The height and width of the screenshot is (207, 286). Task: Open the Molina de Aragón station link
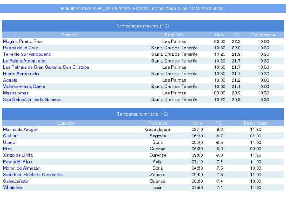pyautogui.click(x=20, y=130)
